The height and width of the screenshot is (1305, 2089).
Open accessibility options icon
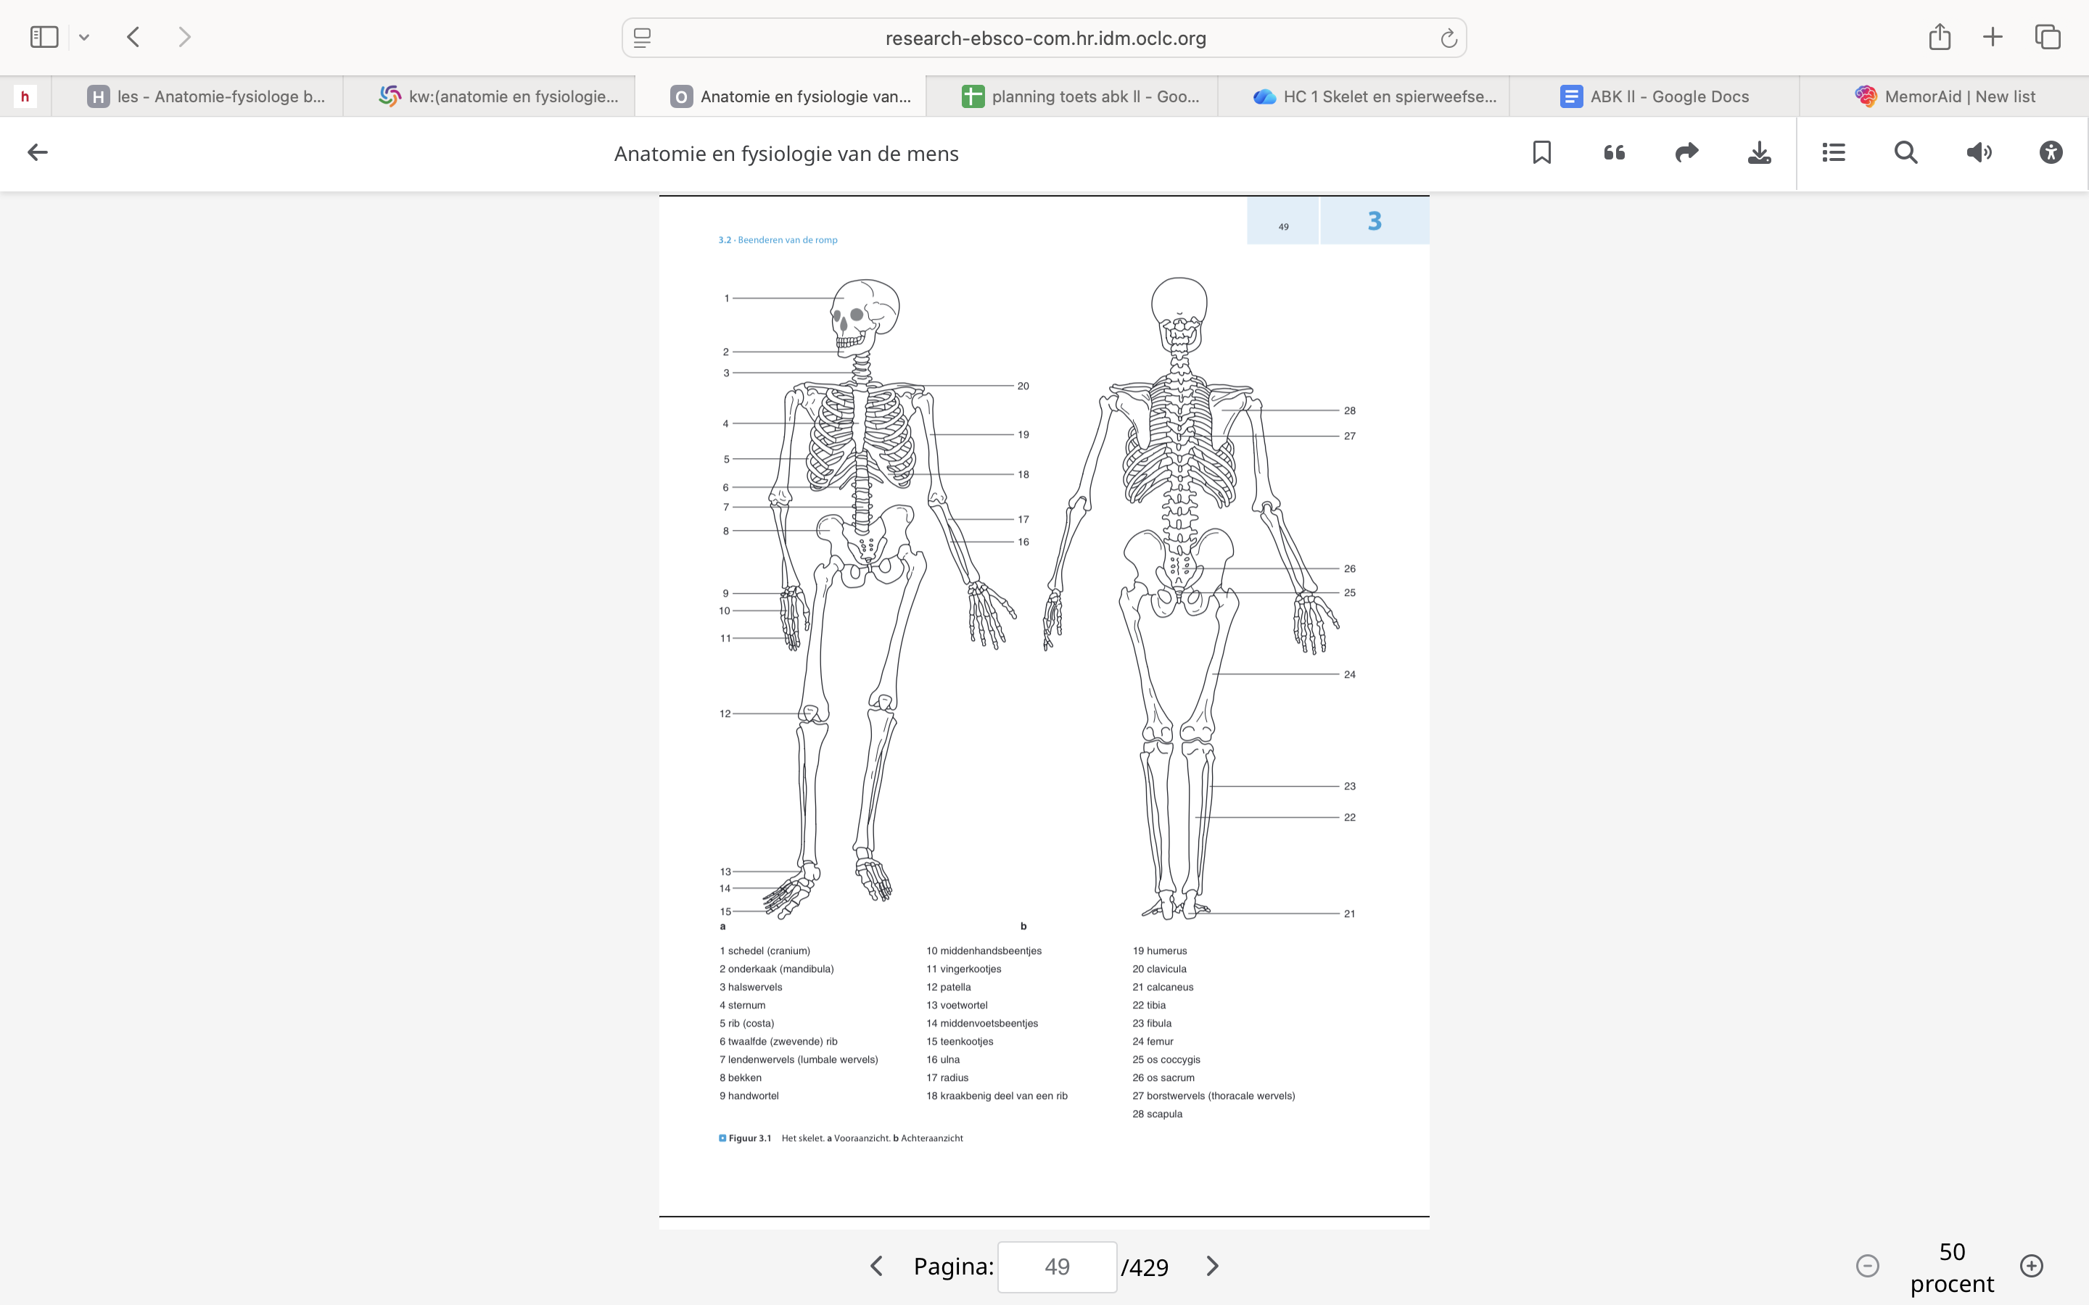coord(2051,153)
